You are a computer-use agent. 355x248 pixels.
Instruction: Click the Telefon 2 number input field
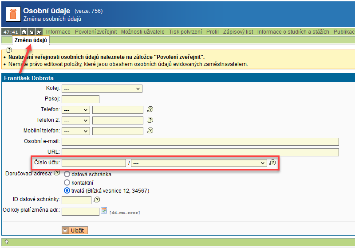[118, 120]
